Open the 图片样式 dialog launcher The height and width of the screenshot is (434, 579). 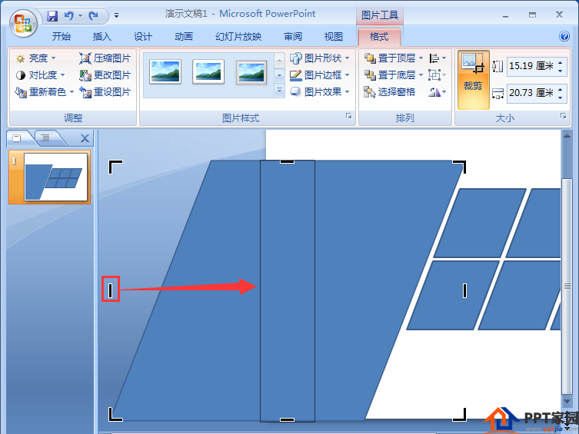point(348,116)
